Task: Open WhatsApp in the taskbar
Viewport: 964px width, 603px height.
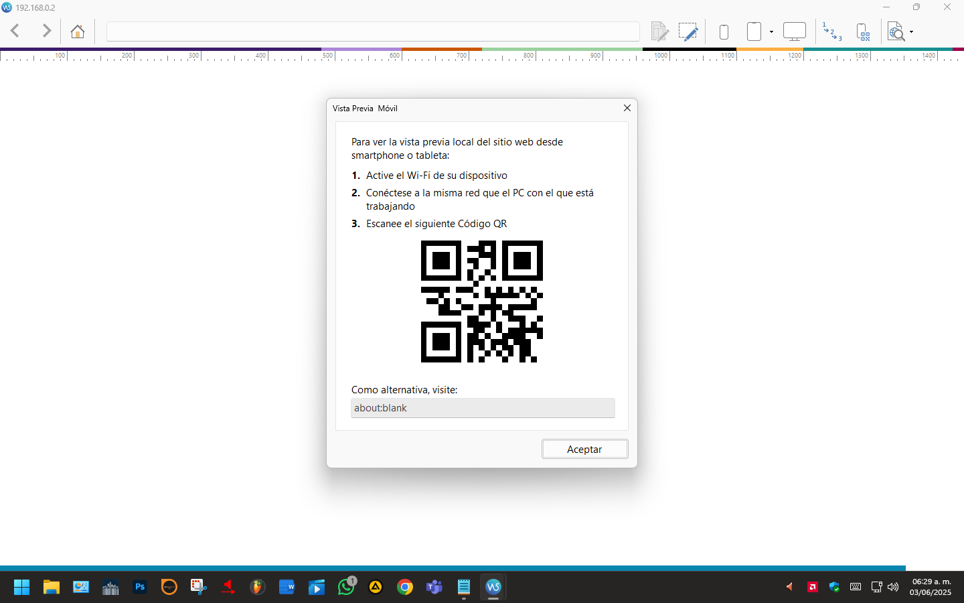Action: click(346, 587)
